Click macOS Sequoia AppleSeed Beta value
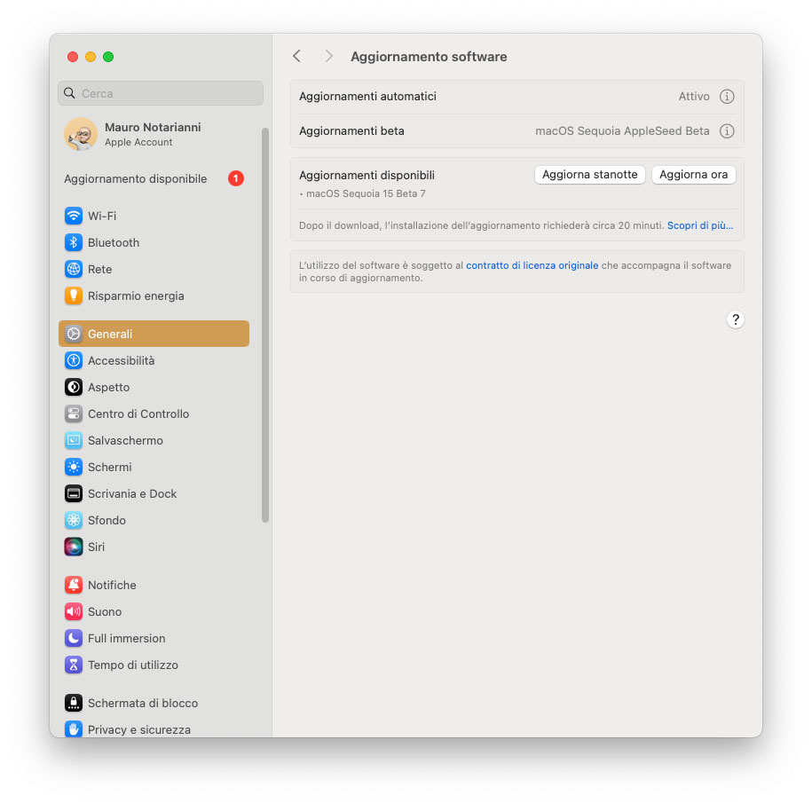The height and width of the screenshot is (803, 812). [x=622, y=131]
